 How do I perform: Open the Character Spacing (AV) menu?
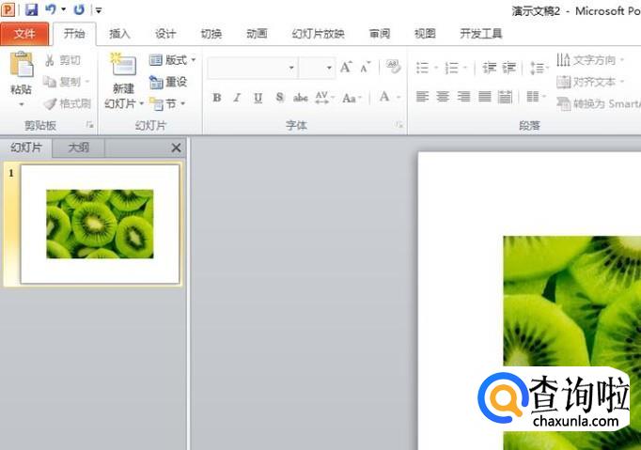(324, 98)
